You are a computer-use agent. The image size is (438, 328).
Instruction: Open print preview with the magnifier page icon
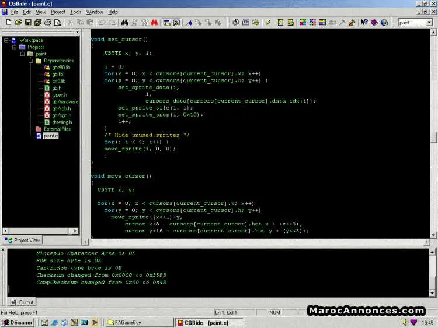tap(58, 23)
